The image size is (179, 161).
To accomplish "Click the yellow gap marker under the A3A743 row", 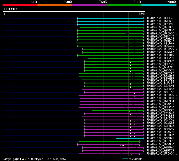I will 131,69.
